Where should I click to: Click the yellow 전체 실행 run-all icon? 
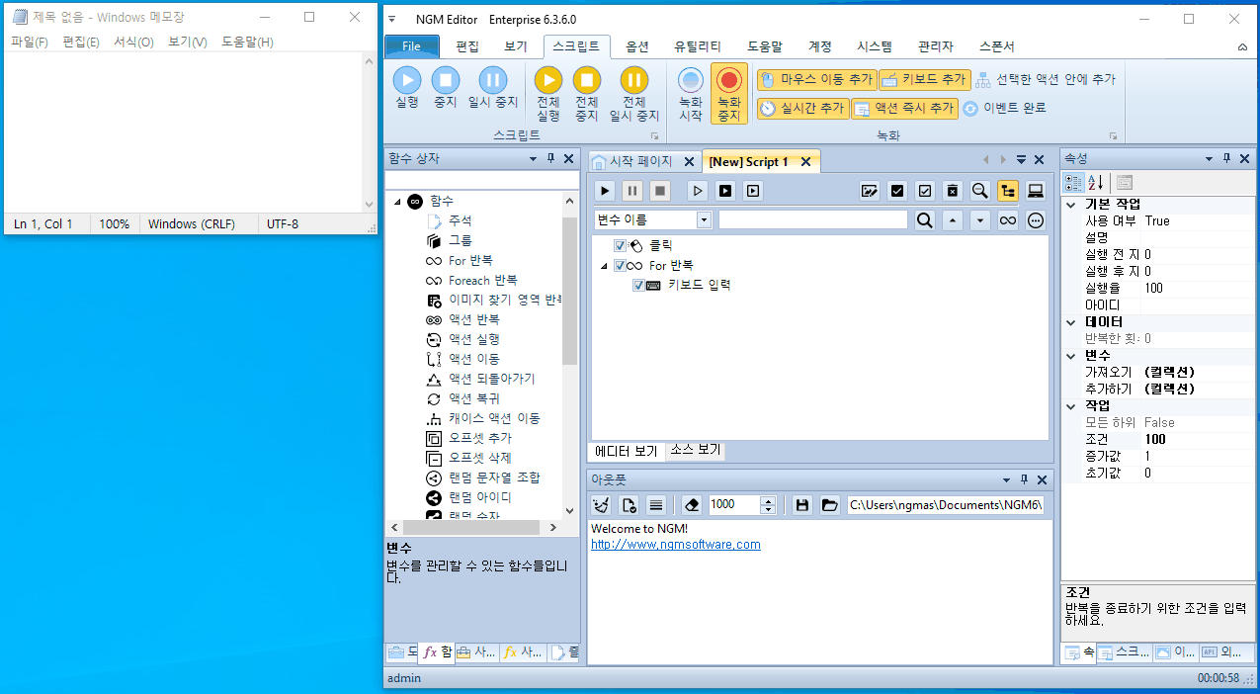pos(548,80)
